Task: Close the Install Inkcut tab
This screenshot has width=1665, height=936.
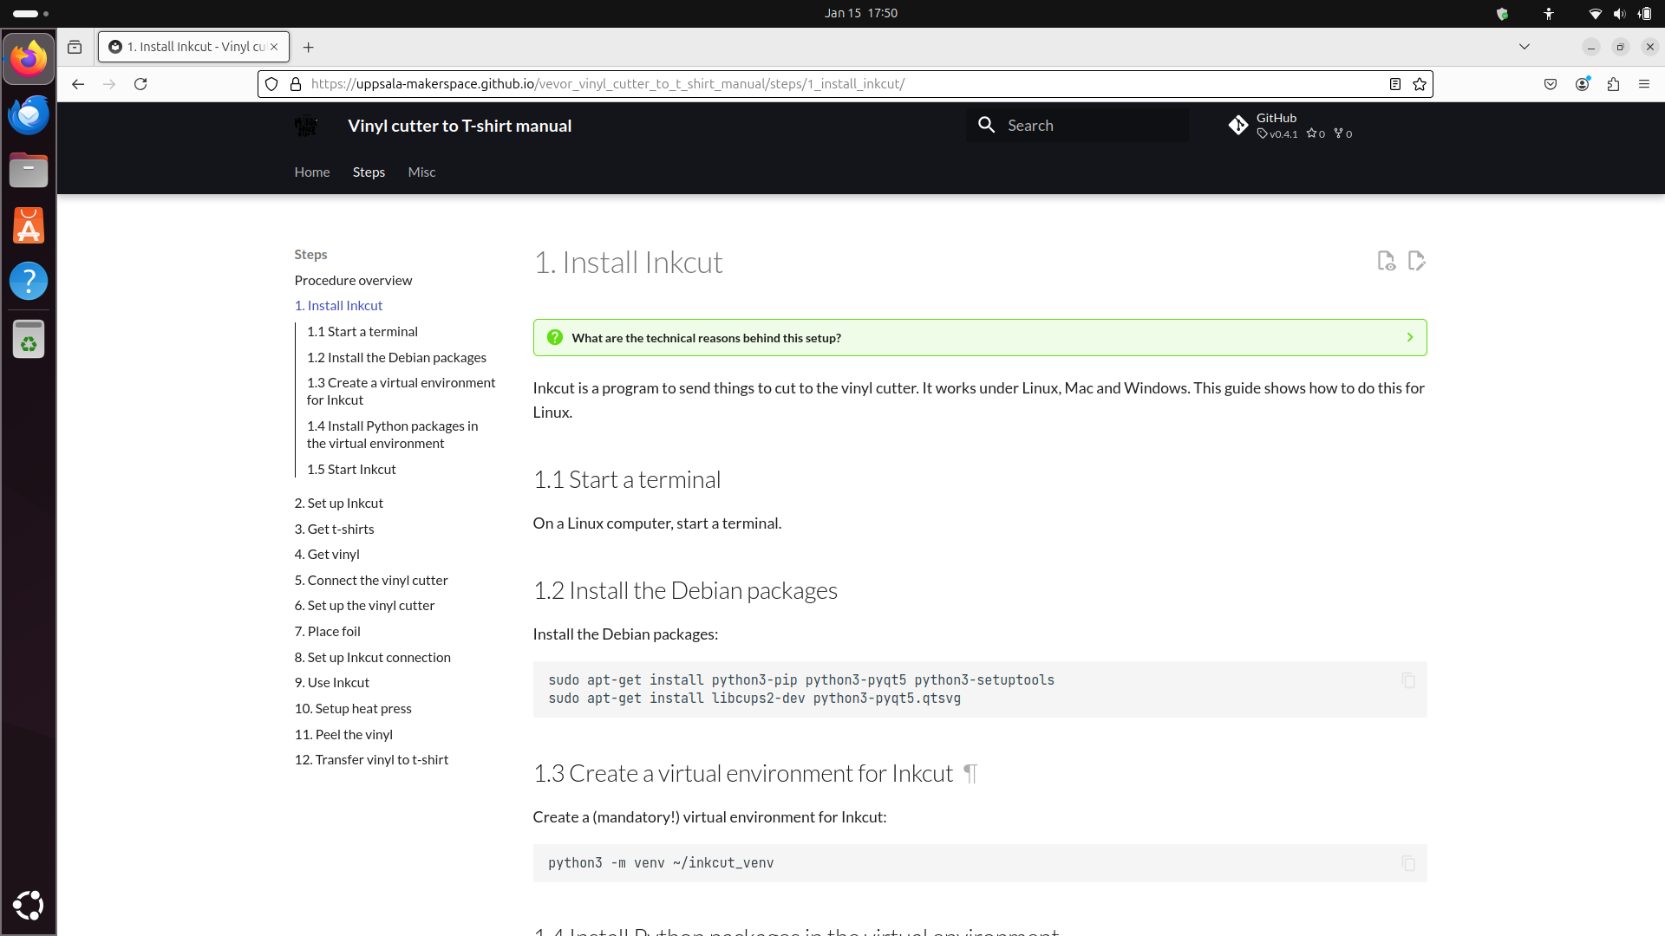Action: pos(274,47)
